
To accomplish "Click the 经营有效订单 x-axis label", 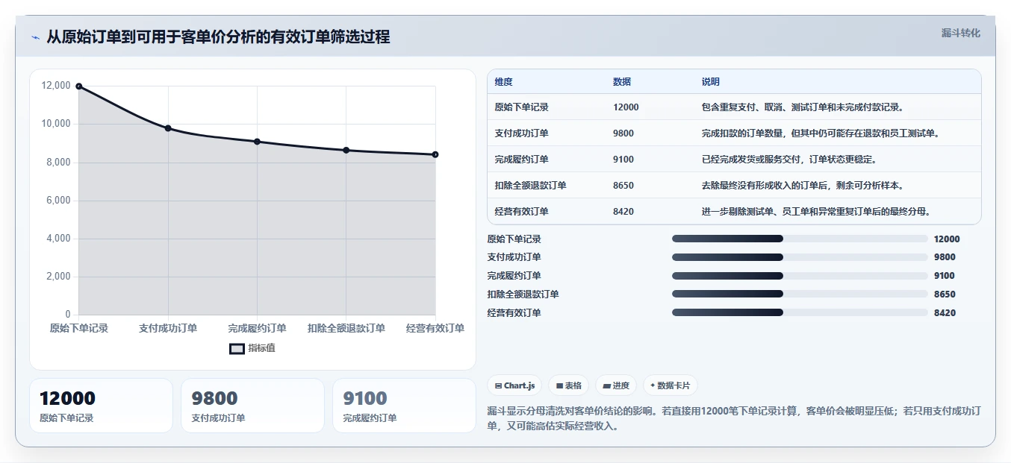I will [x=435, y=329].
